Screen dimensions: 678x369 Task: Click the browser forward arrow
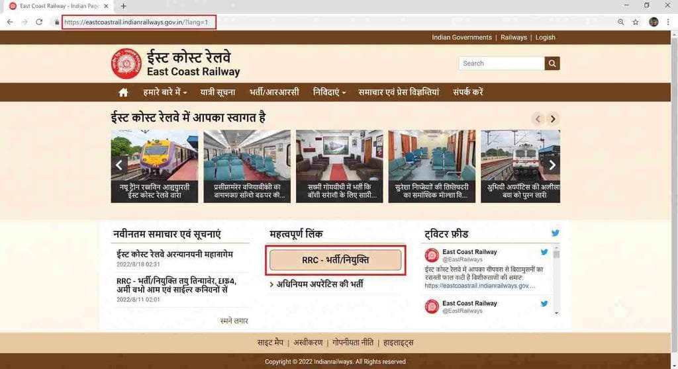tap(24, 22)
